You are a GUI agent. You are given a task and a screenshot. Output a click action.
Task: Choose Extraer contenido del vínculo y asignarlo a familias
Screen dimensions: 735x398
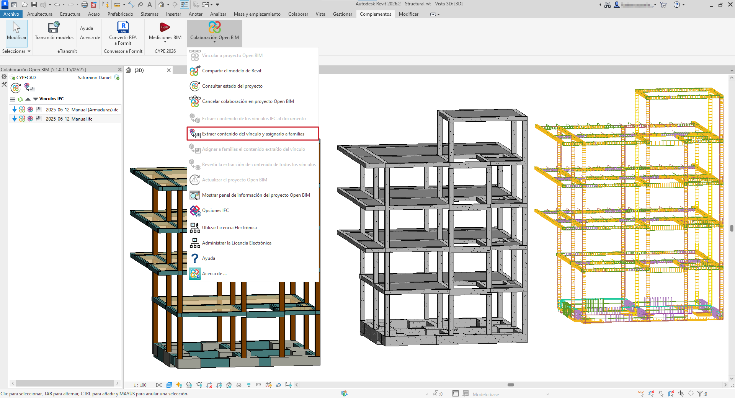pos(253,134)
